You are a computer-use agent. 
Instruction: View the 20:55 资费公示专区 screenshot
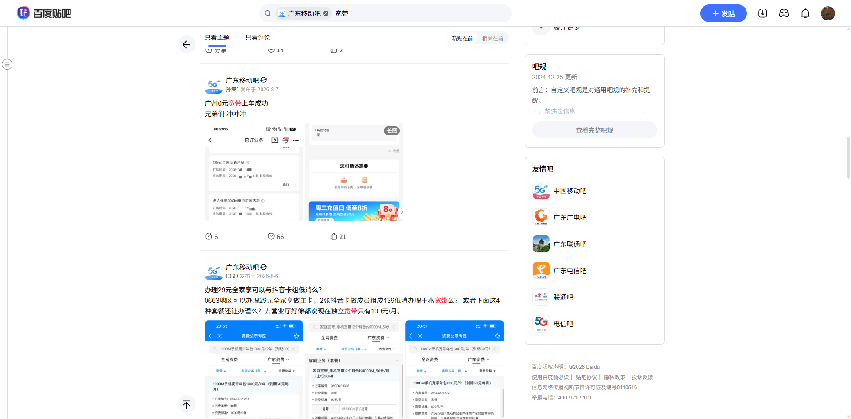click(x=254, y=369)
